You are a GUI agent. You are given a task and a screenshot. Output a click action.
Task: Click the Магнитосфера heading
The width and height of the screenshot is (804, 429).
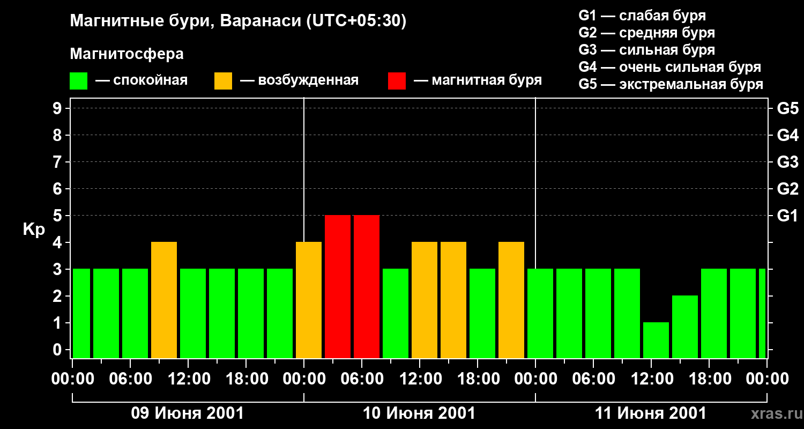(x=127, y=54)
